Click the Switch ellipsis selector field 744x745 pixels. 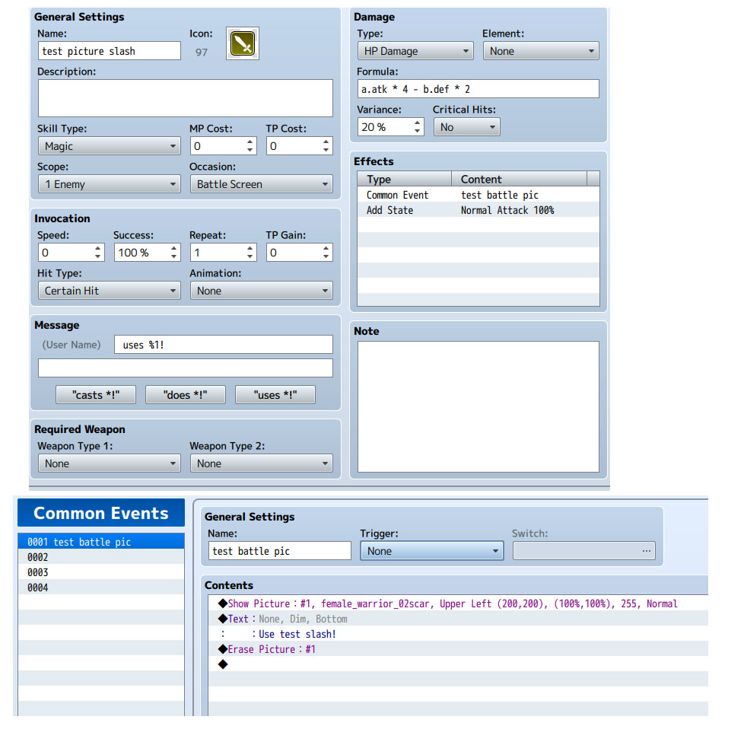[584, 551]
